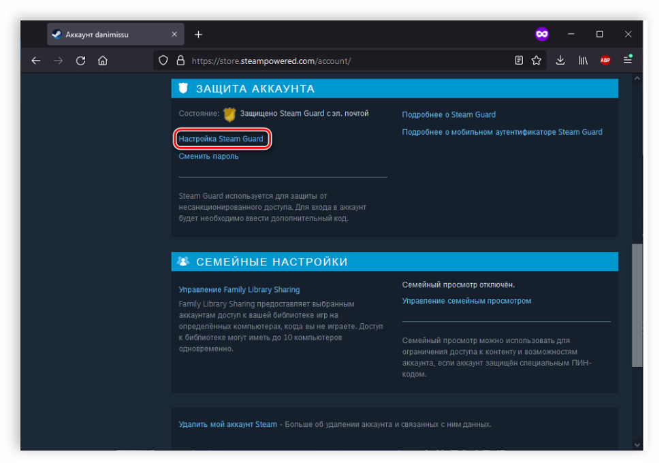View site security padlock details
Screen dimensions: 668x471
point(180,61)
